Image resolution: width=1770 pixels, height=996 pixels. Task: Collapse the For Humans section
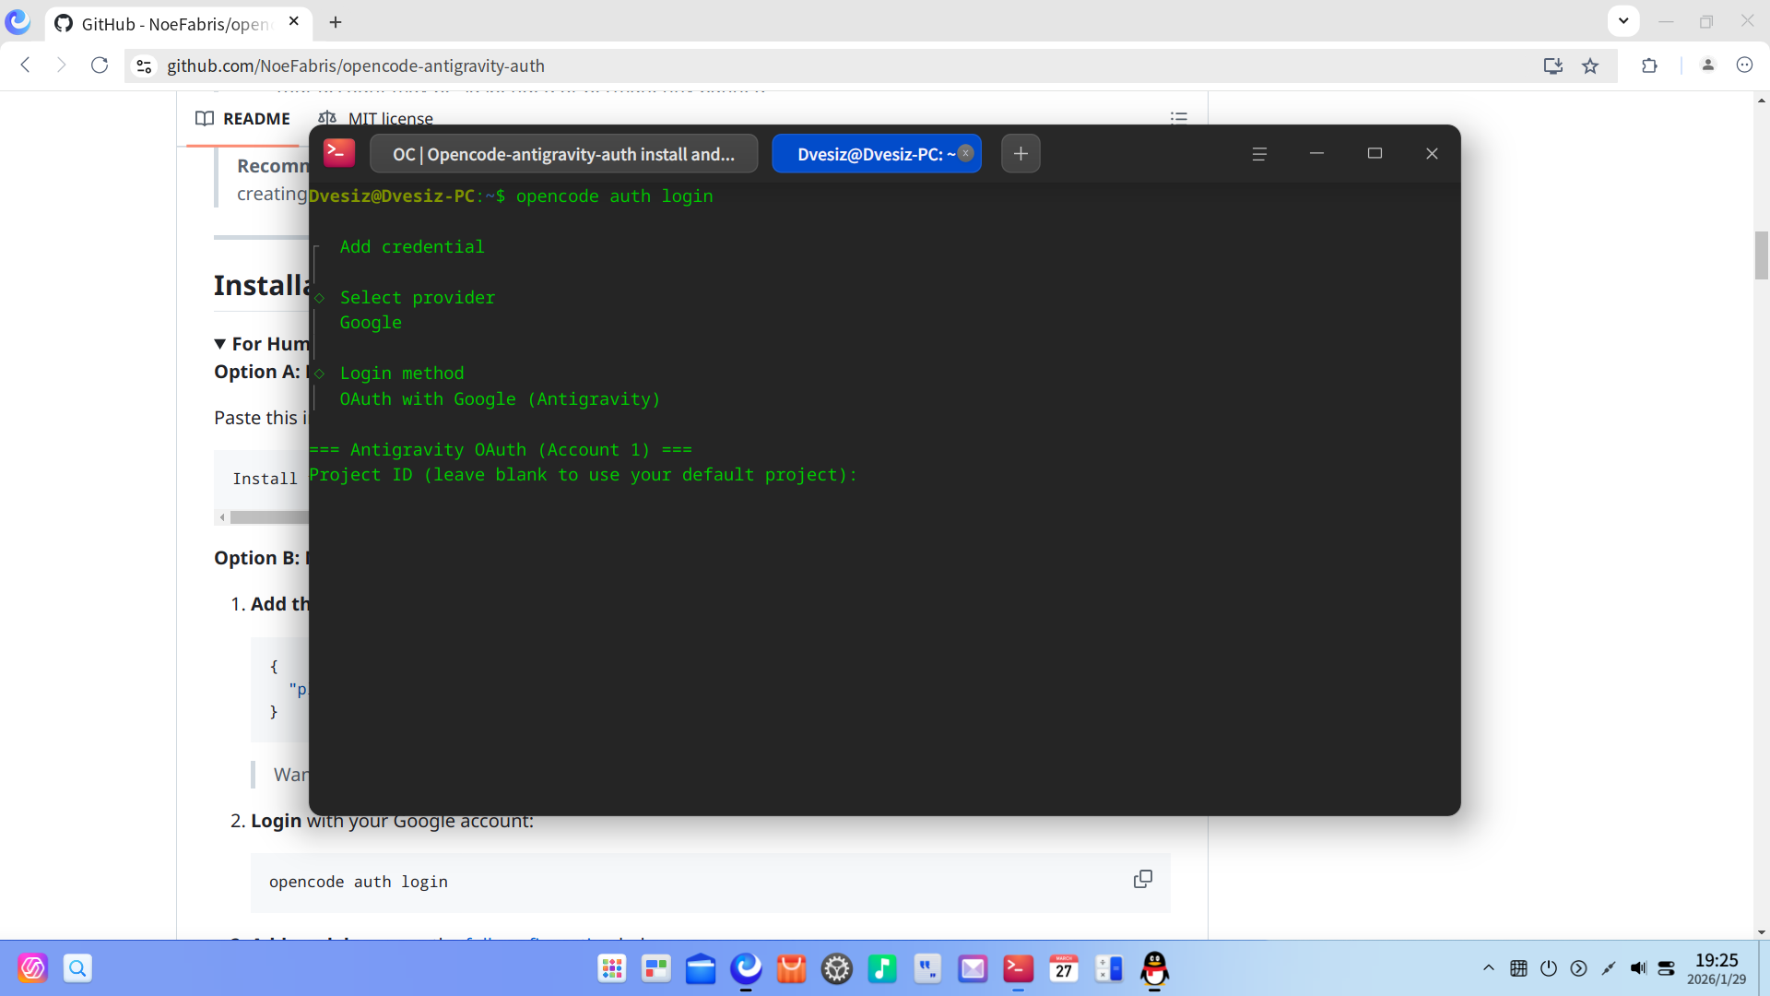pyautogui.click(x=219, y=343)
